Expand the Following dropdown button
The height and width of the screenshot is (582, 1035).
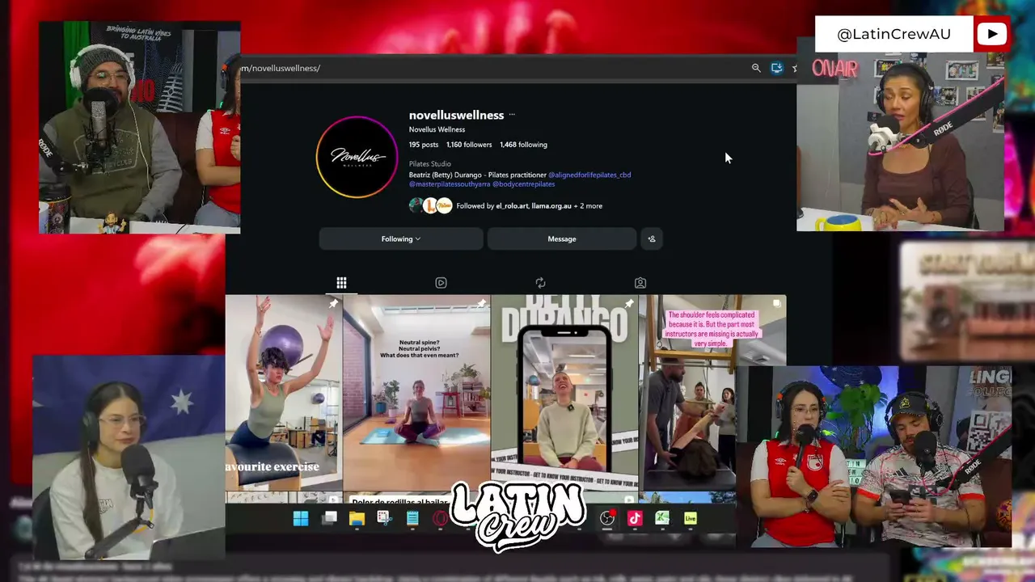coord(401,238)
